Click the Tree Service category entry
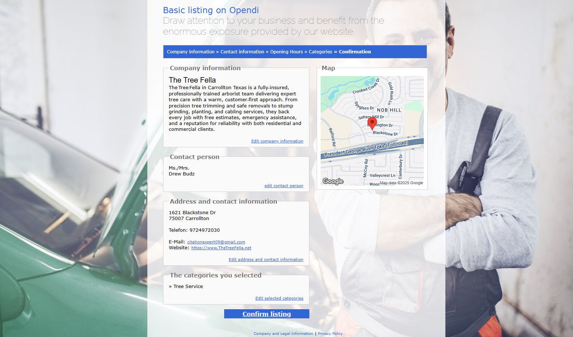The height and width of the screenshot is (337, 573). tap(188, 287)
